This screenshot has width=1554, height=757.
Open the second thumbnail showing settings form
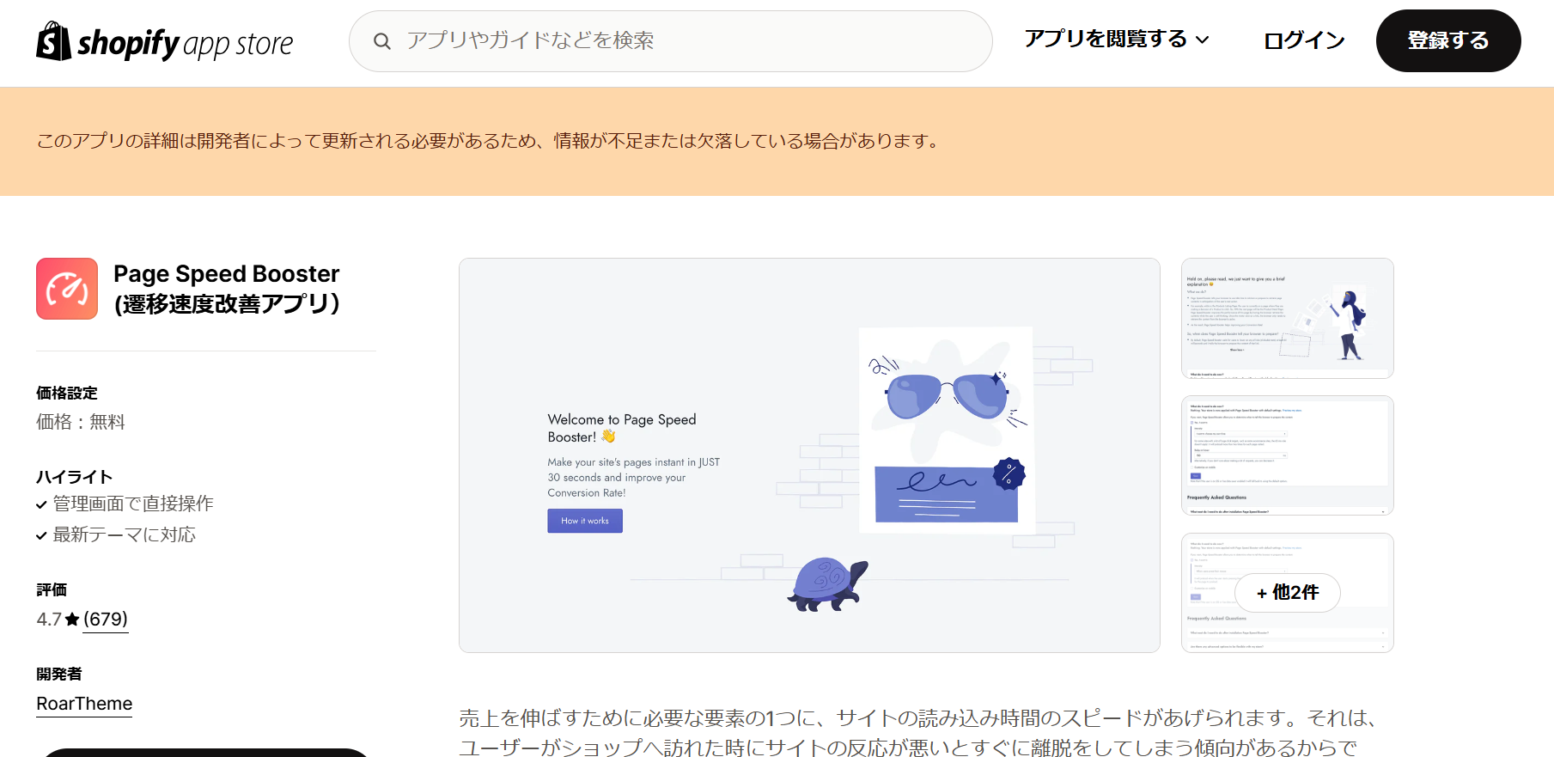pos(1288,455)
